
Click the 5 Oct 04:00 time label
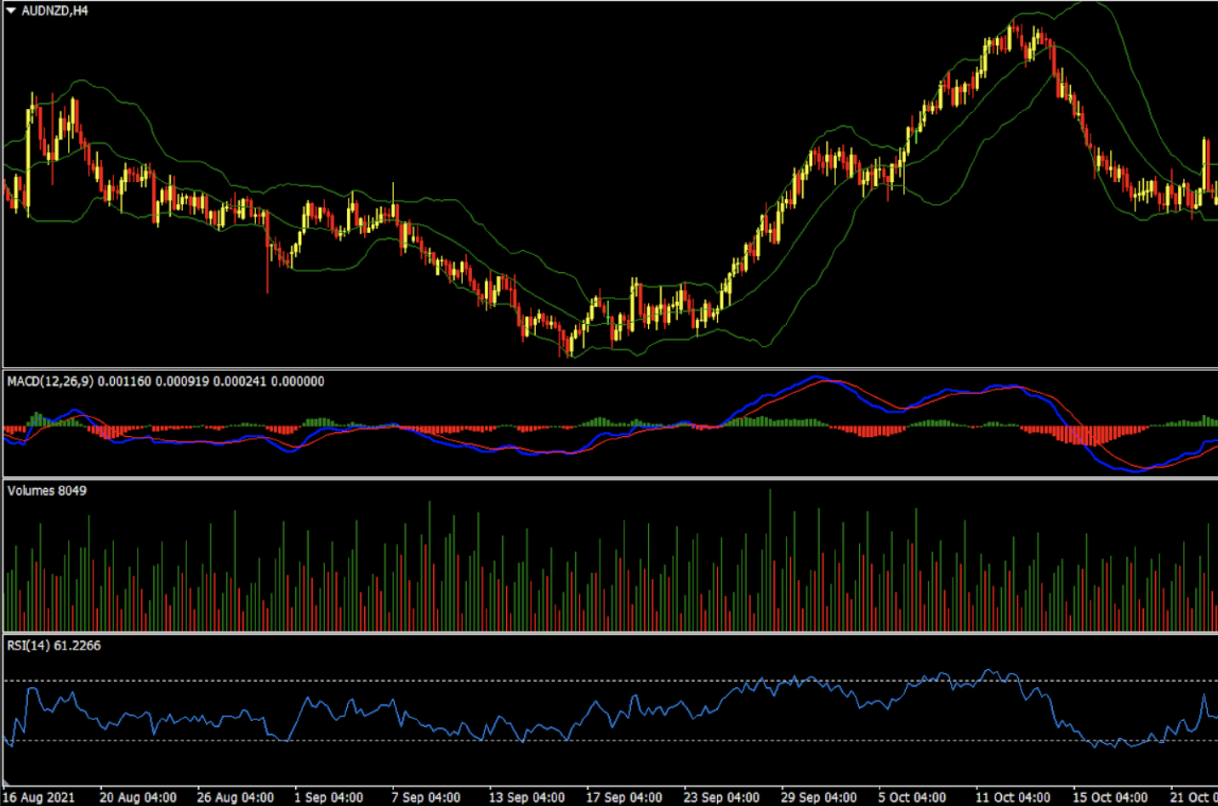912,797
